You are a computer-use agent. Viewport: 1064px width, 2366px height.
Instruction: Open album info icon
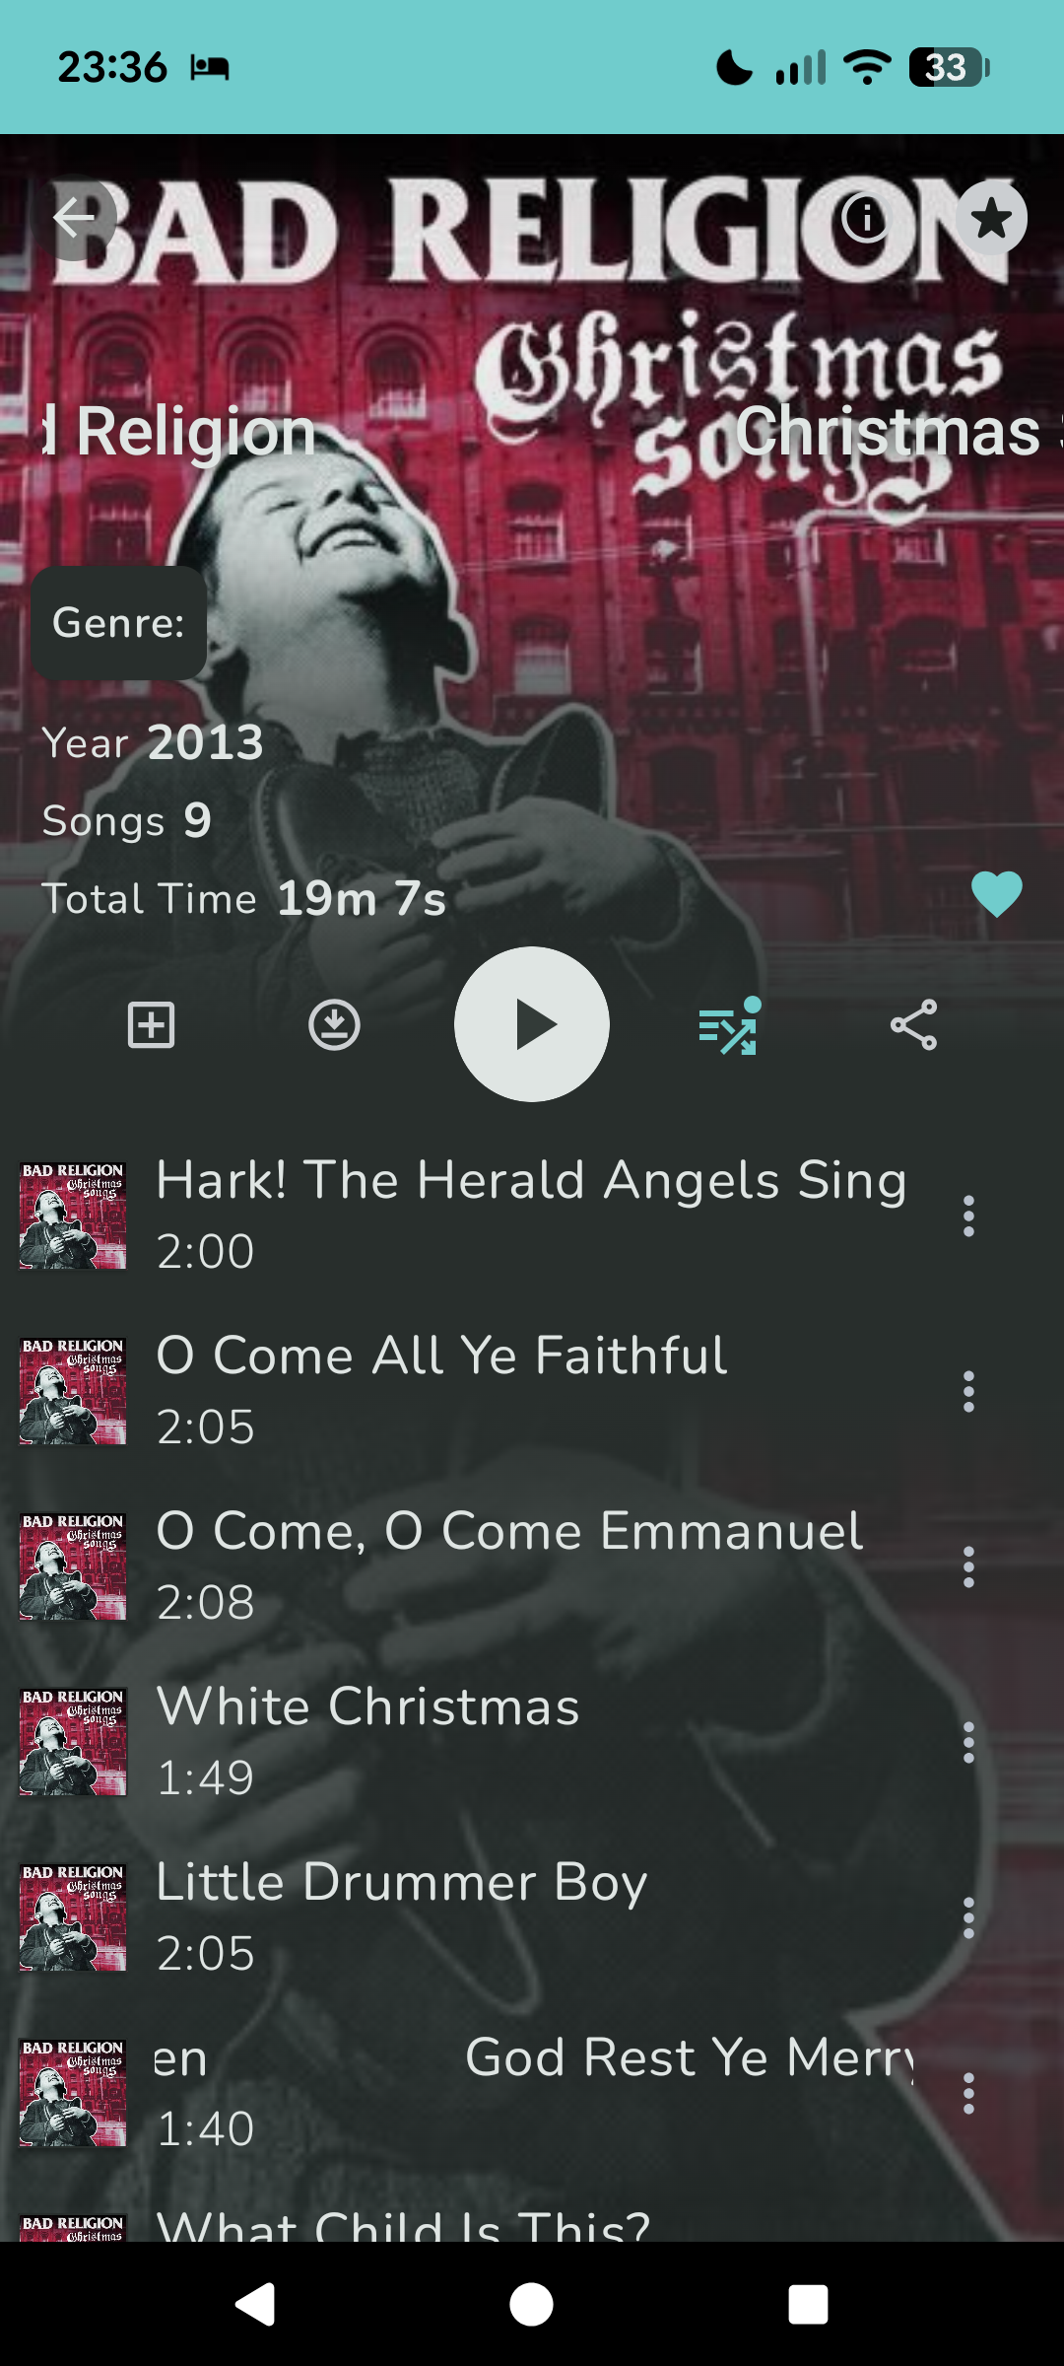tap(866, 218)
